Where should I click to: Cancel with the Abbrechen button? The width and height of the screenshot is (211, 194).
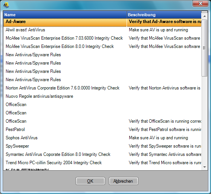[123, 181]
